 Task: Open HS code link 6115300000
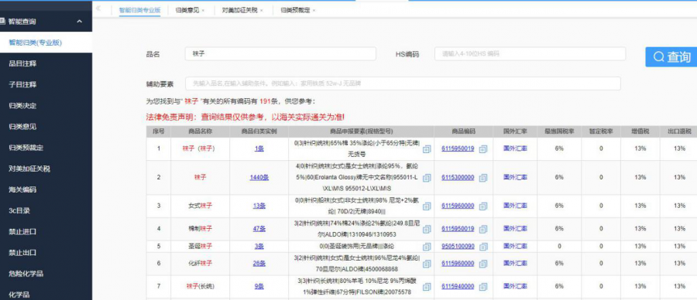point(458,177)
